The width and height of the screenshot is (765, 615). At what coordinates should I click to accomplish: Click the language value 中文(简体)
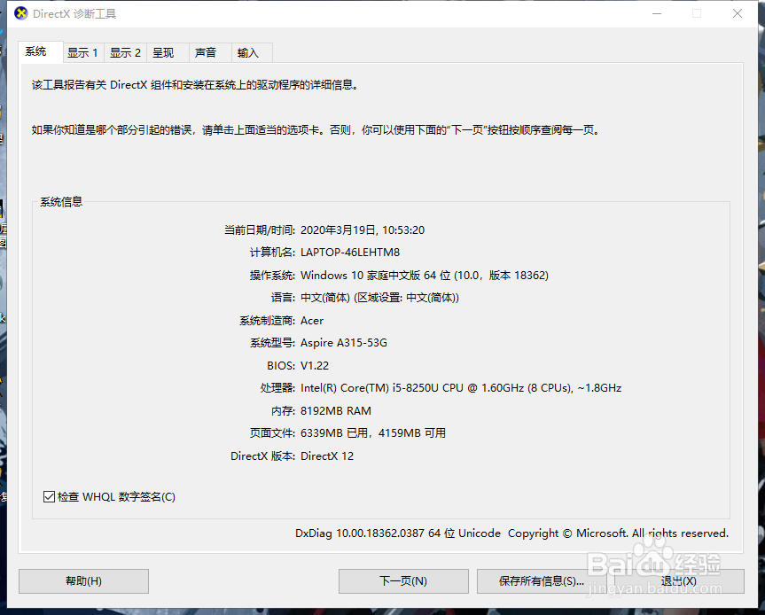tap(379, 298)
